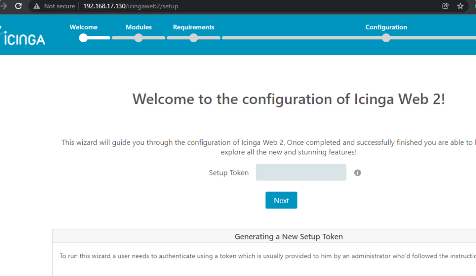Click the Icinga logo
The height and width of the screenshot is (276, 476).
pyautogui.click(x=23, y=37)
